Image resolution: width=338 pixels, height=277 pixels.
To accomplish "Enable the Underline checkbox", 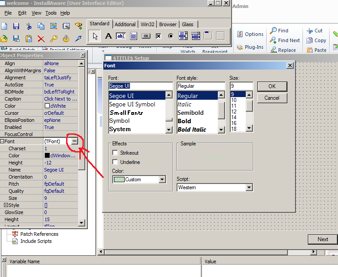I will coord(115,162).
